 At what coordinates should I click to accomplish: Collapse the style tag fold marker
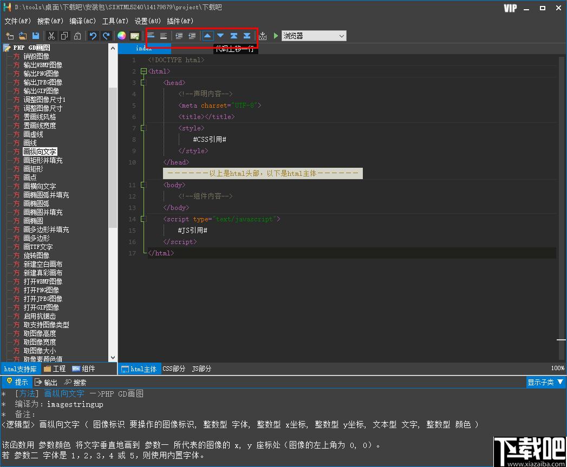pos(144,128)
